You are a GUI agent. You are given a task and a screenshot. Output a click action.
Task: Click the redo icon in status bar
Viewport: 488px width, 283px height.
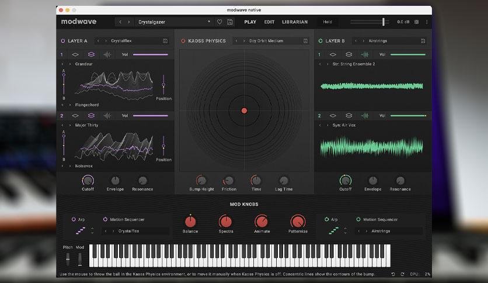click(x=402, y=274)
